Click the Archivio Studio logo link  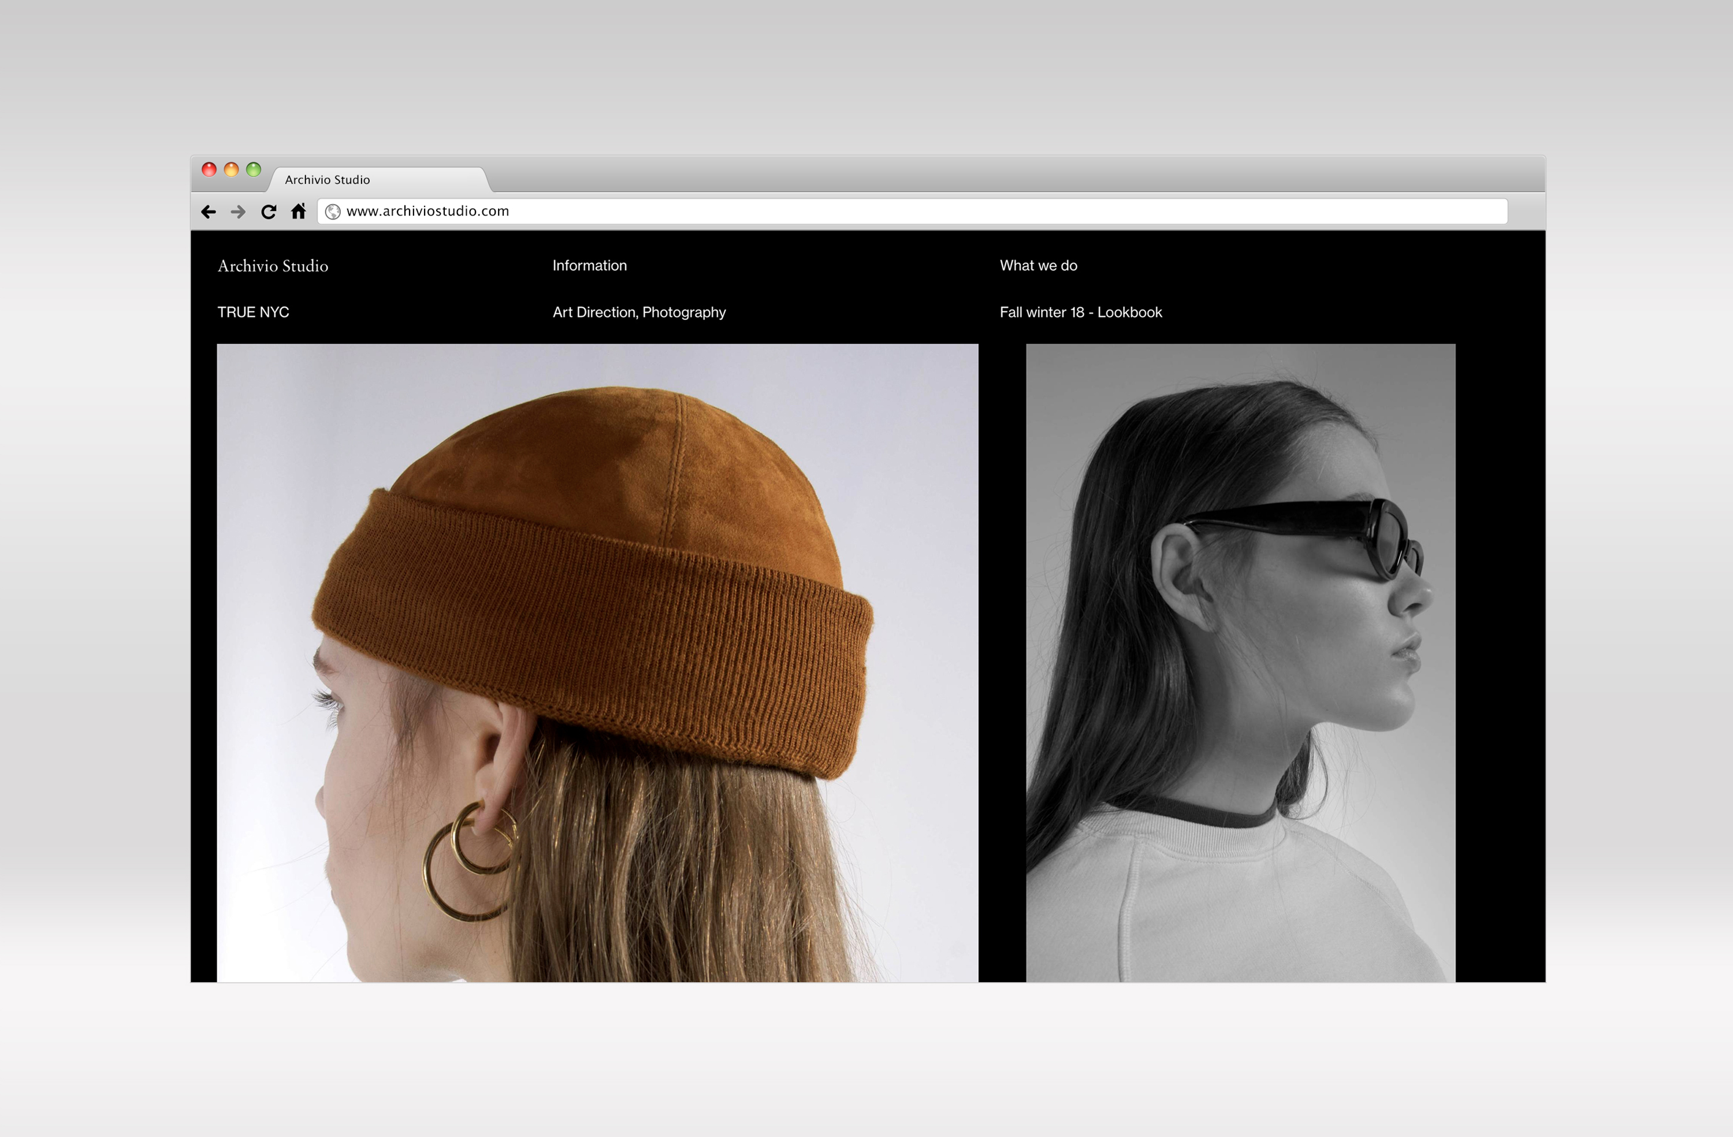pyautogui.click(x=273, y=266)
